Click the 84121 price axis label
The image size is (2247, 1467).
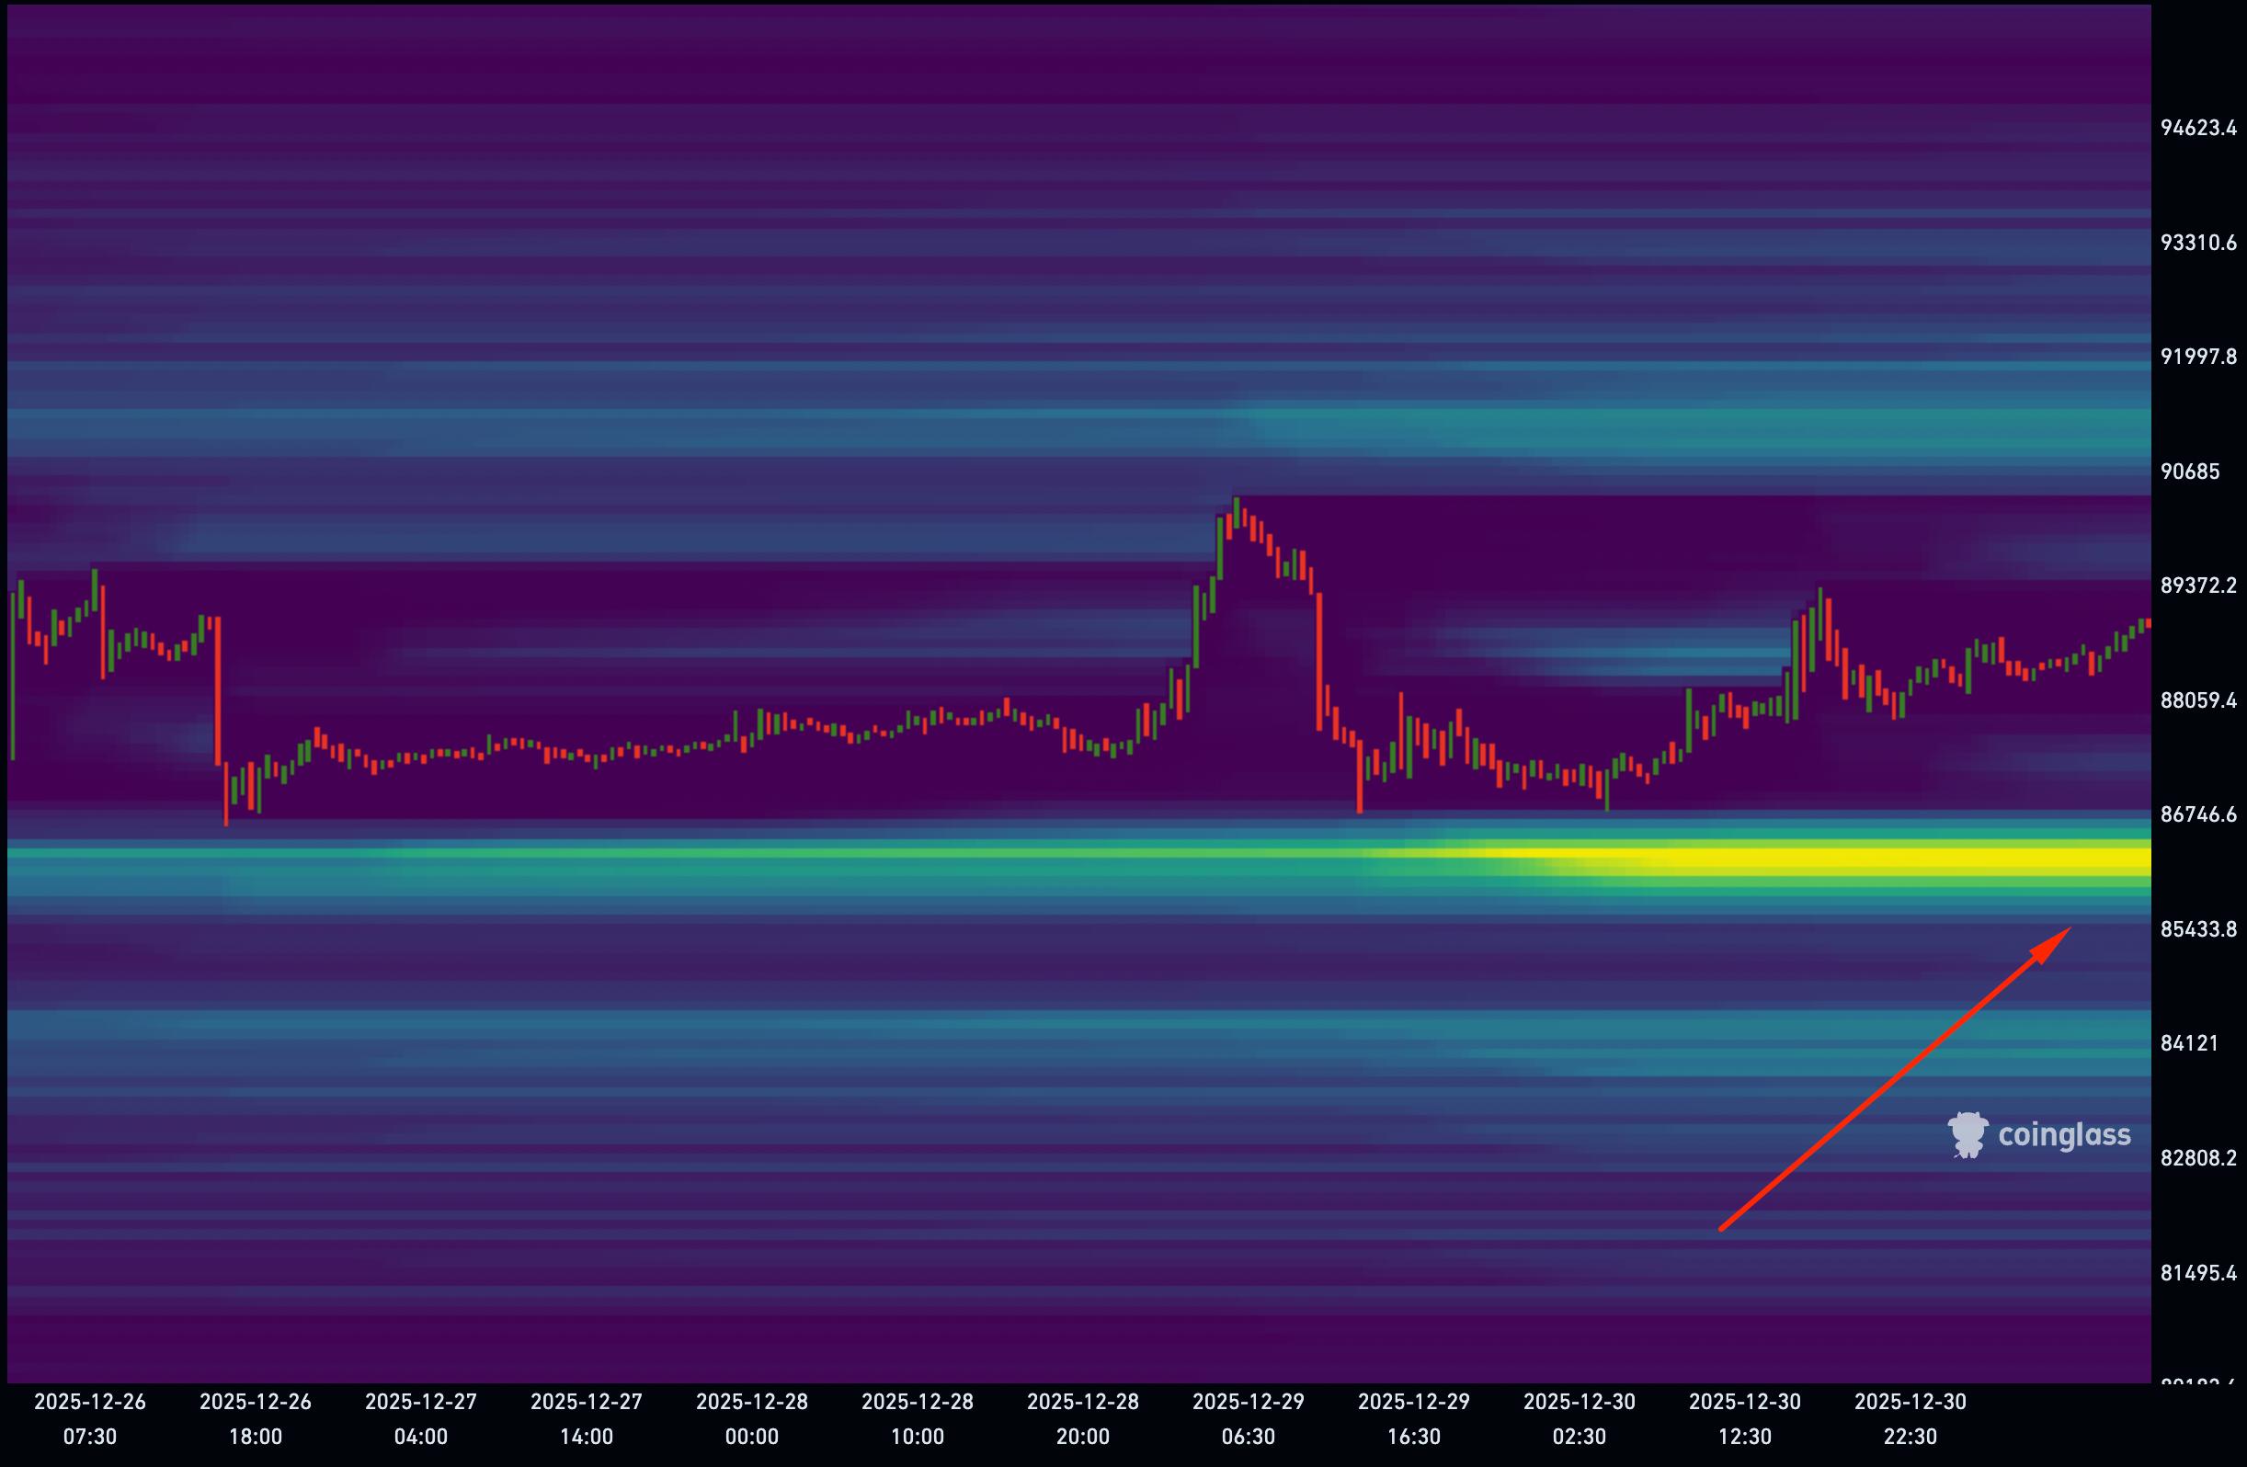point(2190,1043)
